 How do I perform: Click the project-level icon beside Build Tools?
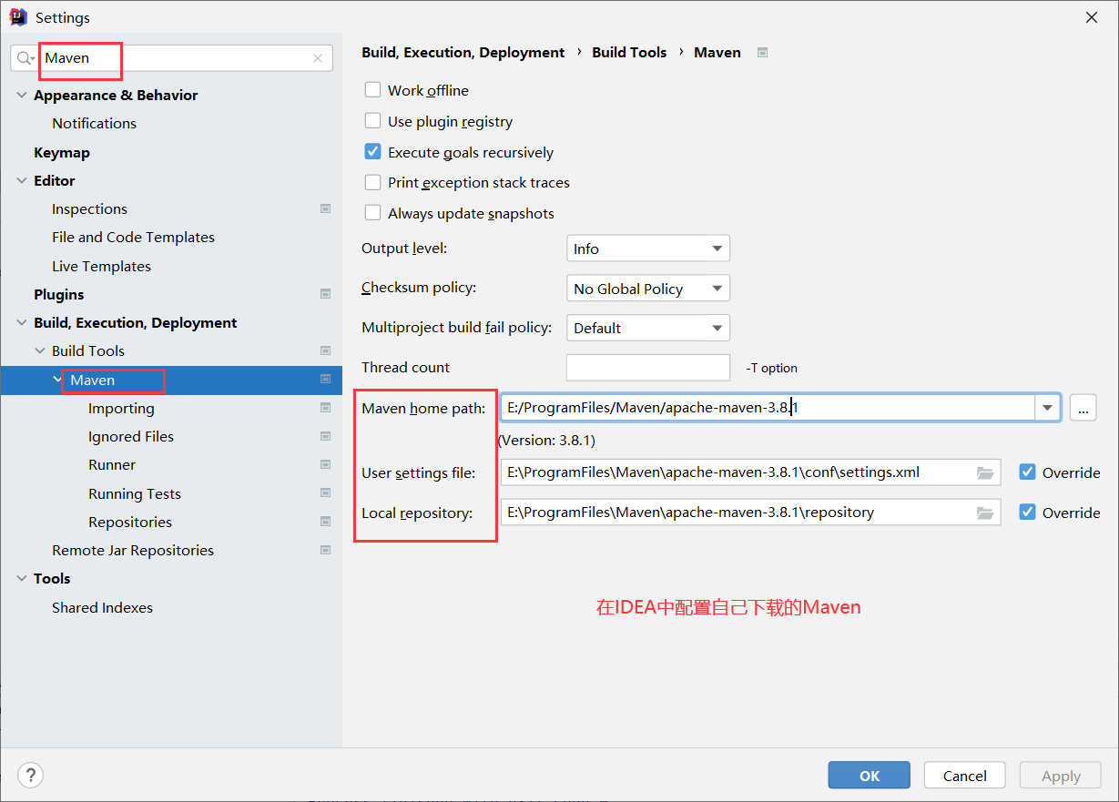click(x=325, y=350)
